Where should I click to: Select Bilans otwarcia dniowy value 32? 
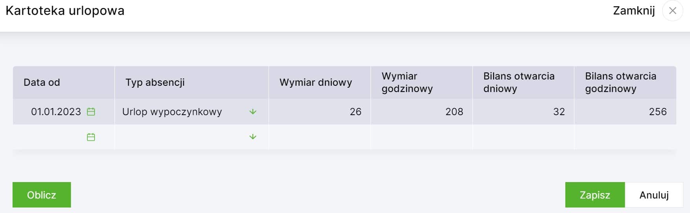tap(559, 112)
